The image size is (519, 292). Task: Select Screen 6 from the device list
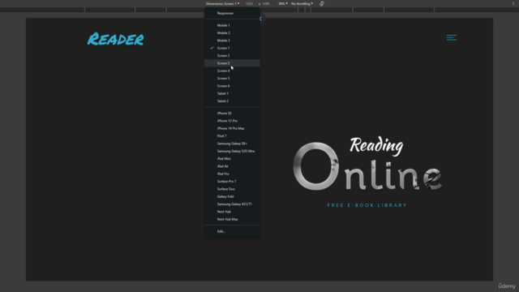click(x=232, y=86)
